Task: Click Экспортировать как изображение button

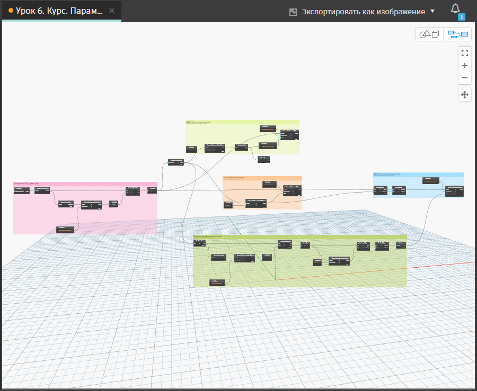Action: click(x=363, y=12)
